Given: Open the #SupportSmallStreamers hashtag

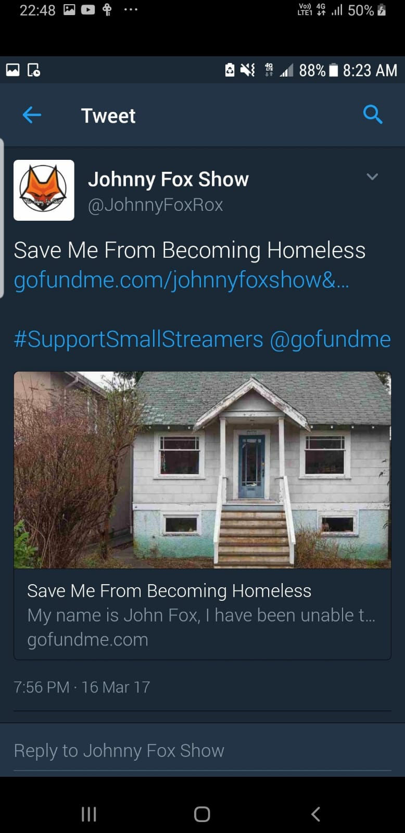Looking at the screenshot, I should pos(138,339).
